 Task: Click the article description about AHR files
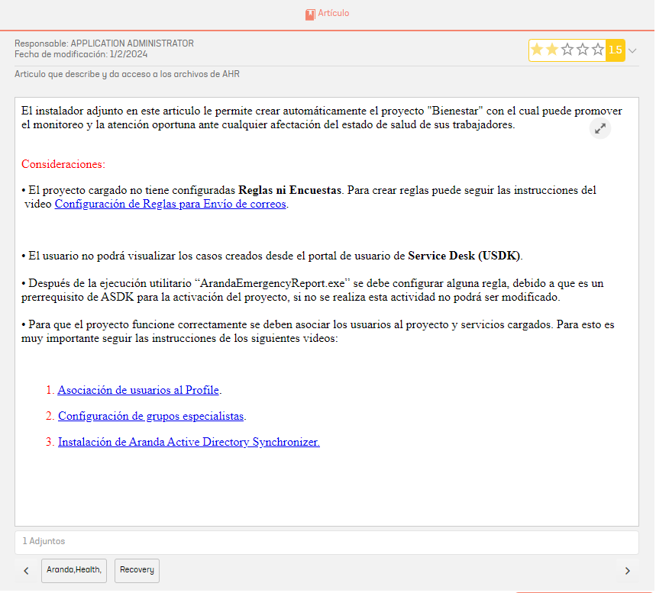(x=128, y=74)
